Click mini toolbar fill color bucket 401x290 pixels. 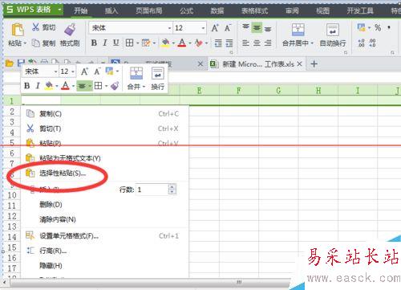[x=49, y=86]
